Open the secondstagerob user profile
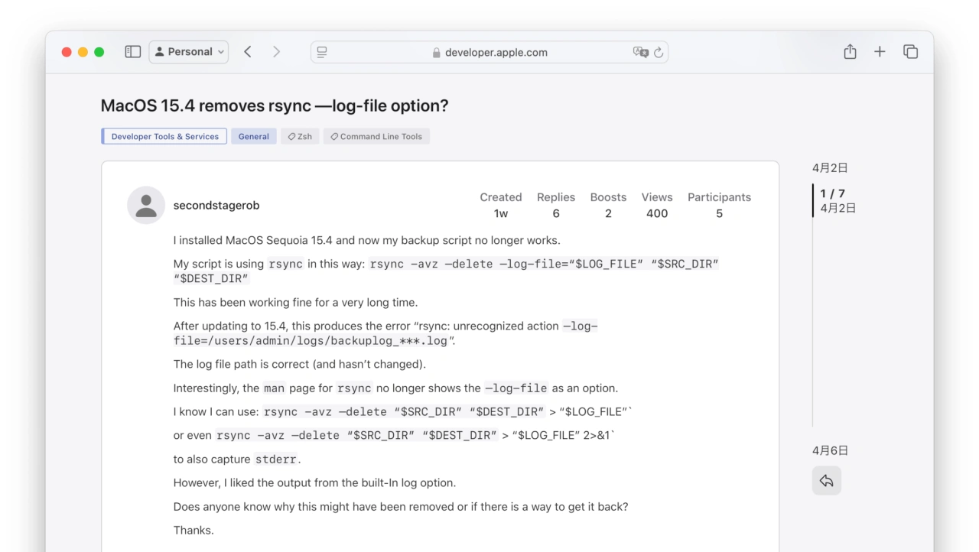Image resolution: width=979 pixels, height=552 pixels. pyautogui.click(x=216, y=206)
